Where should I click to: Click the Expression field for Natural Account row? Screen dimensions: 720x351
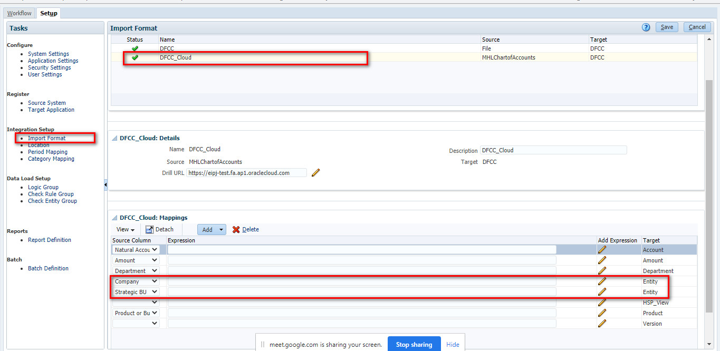362,250
